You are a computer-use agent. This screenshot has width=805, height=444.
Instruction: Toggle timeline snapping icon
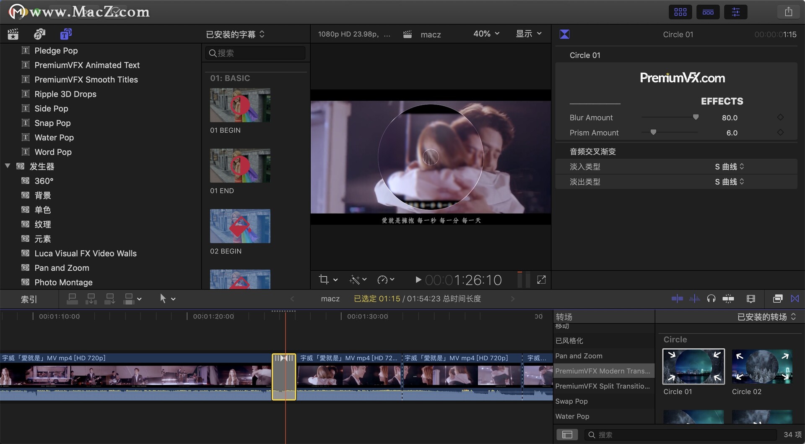[x=728, y=298]
